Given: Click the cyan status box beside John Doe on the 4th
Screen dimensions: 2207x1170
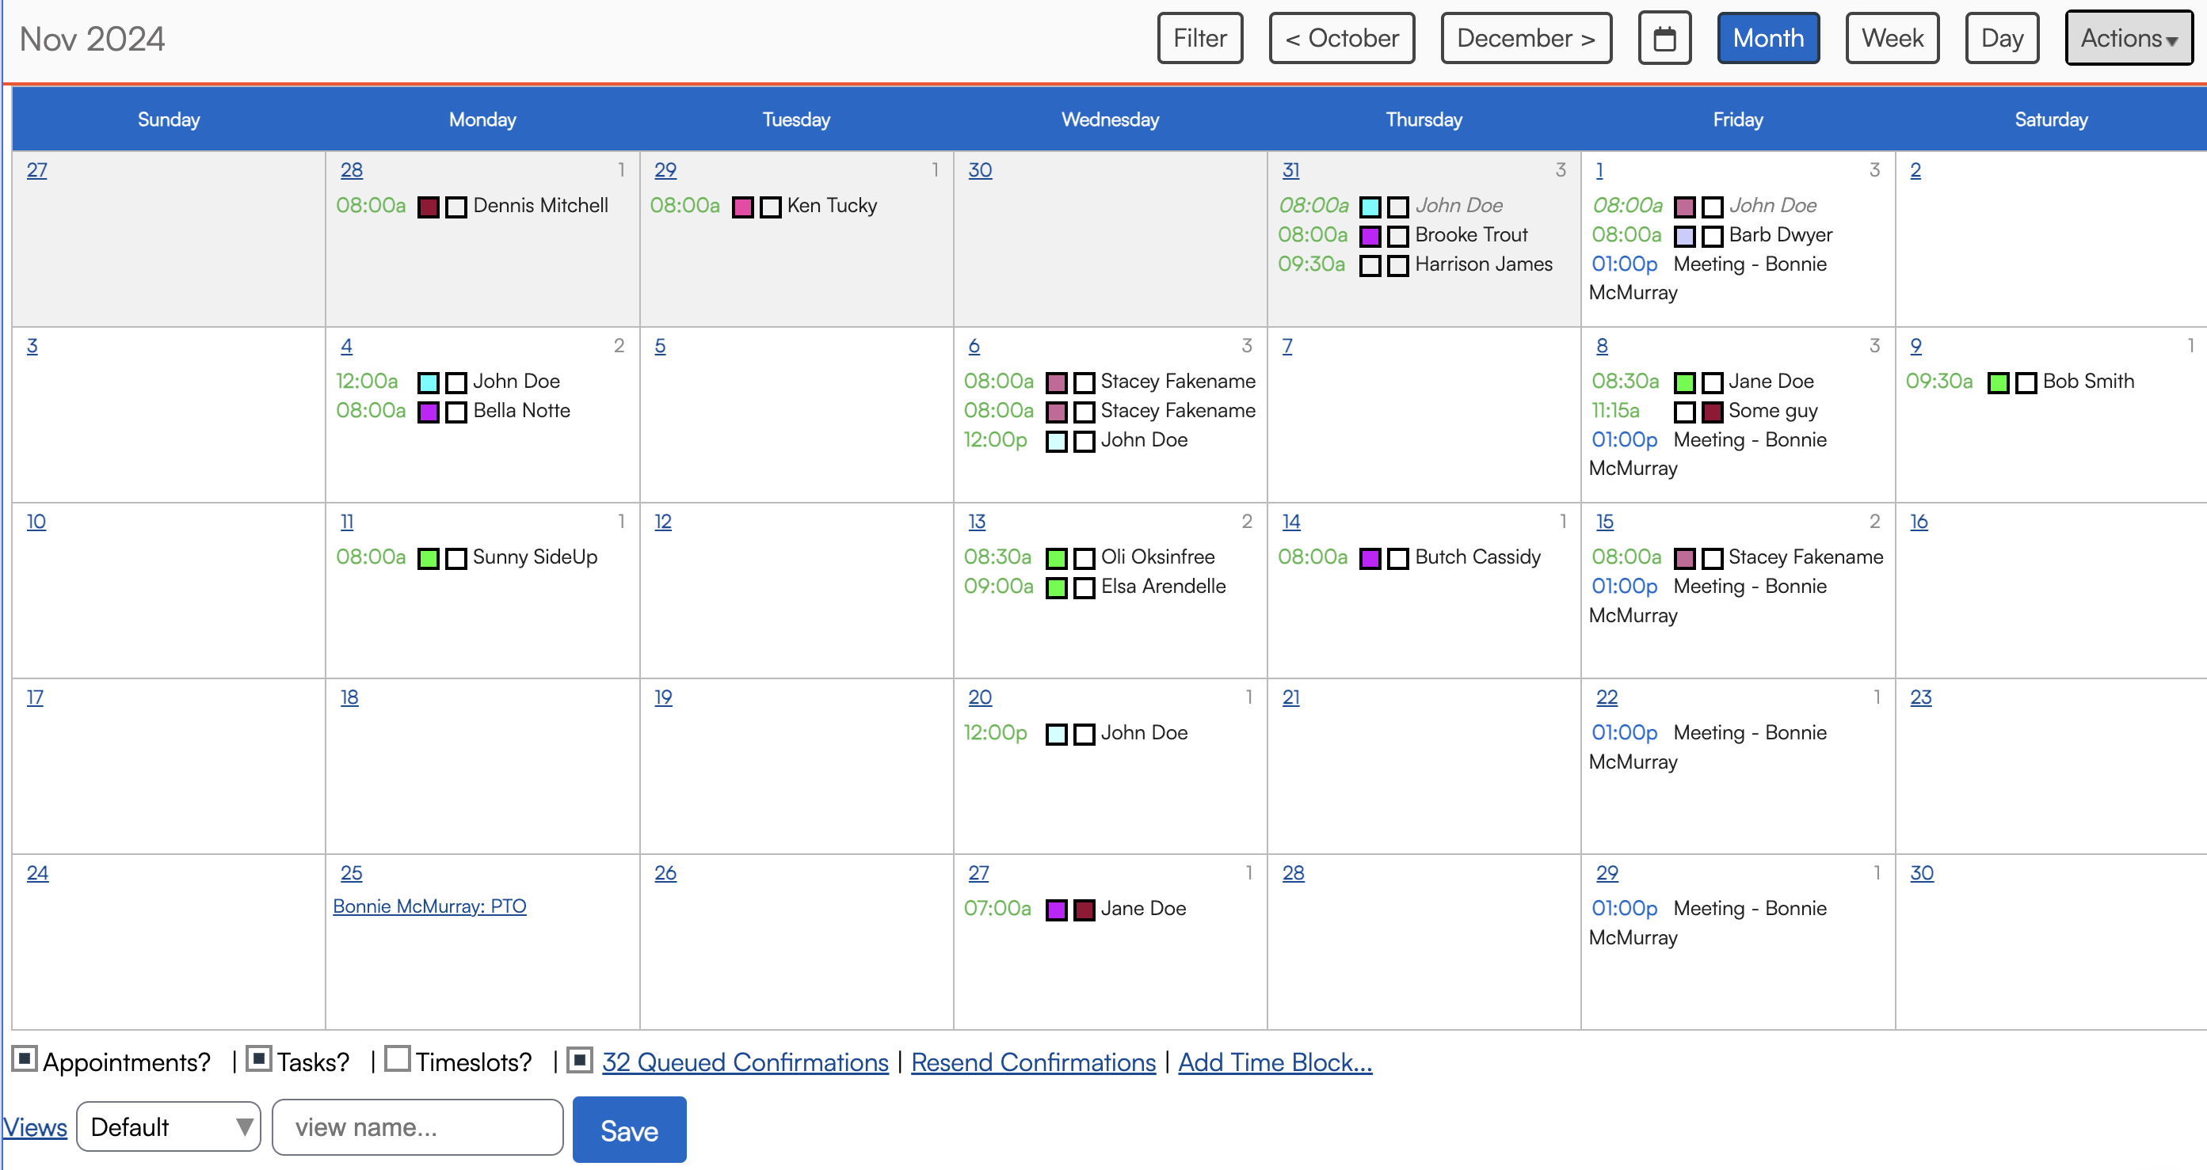Looking at the screenshot, I should click(x=429, y=382).
